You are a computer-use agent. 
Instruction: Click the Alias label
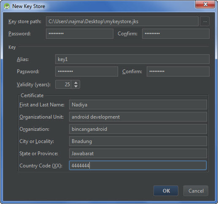(23, 59)
